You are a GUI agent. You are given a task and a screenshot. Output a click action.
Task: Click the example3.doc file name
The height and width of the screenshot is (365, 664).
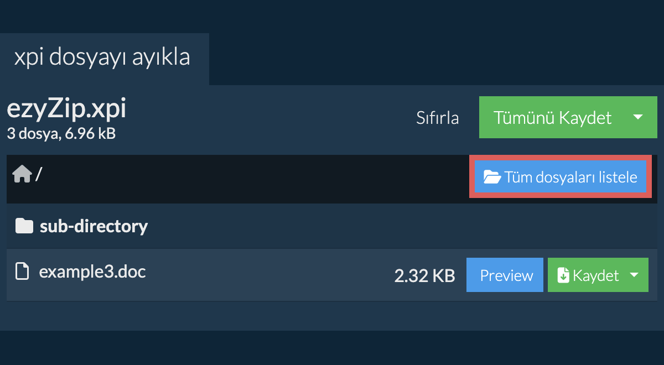92,272
